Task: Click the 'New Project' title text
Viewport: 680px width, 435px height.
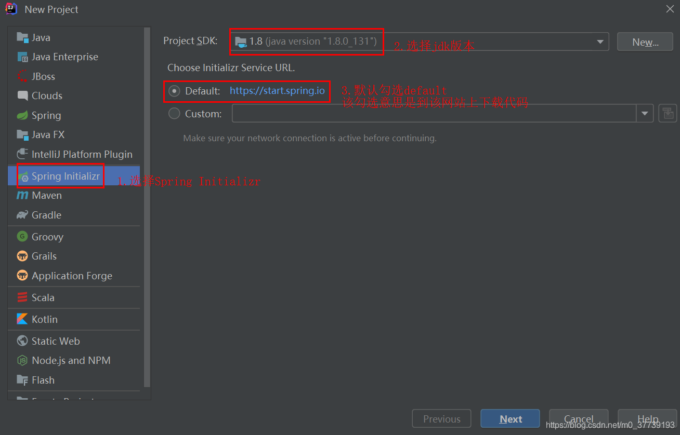Action: 51,9
